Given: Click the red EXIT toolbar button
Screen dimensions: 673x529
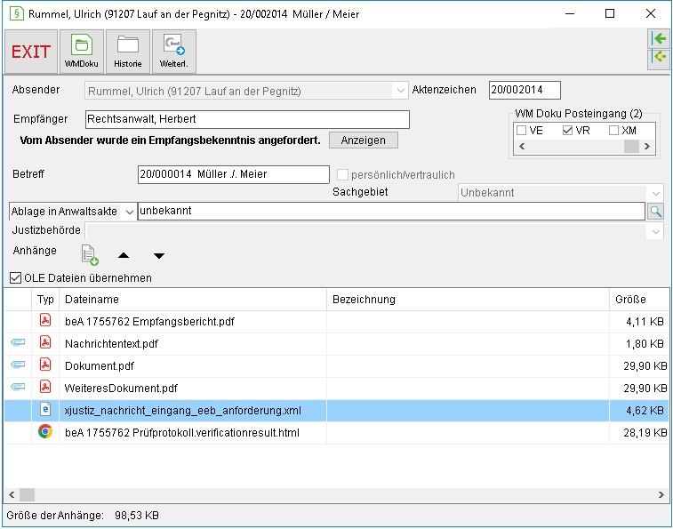Looking at the screenshot, I should (31, 52).
